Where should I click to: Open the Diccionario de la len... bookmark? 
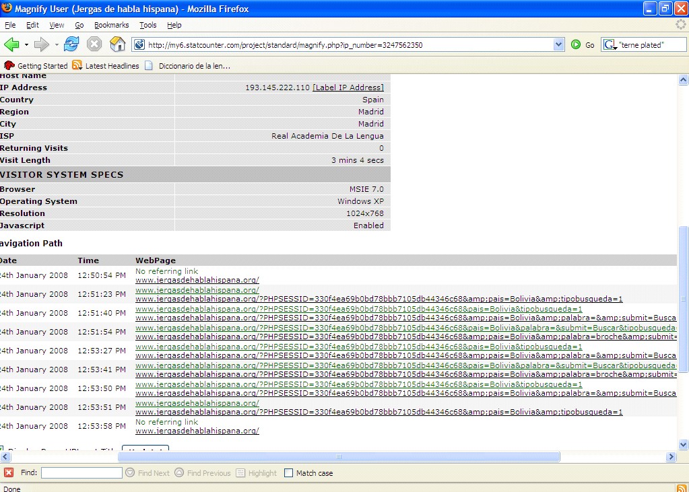coord(188,66)
